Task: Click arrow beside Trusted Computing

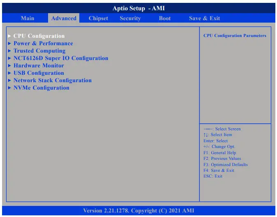Action: point(9,51)
